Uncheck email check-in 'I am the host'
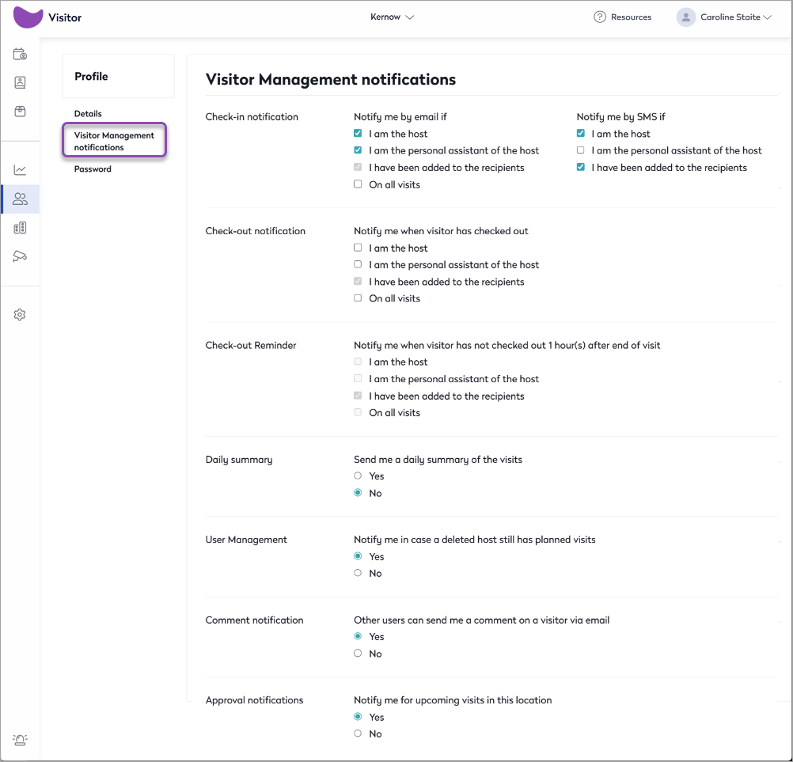 click(358, 133)
